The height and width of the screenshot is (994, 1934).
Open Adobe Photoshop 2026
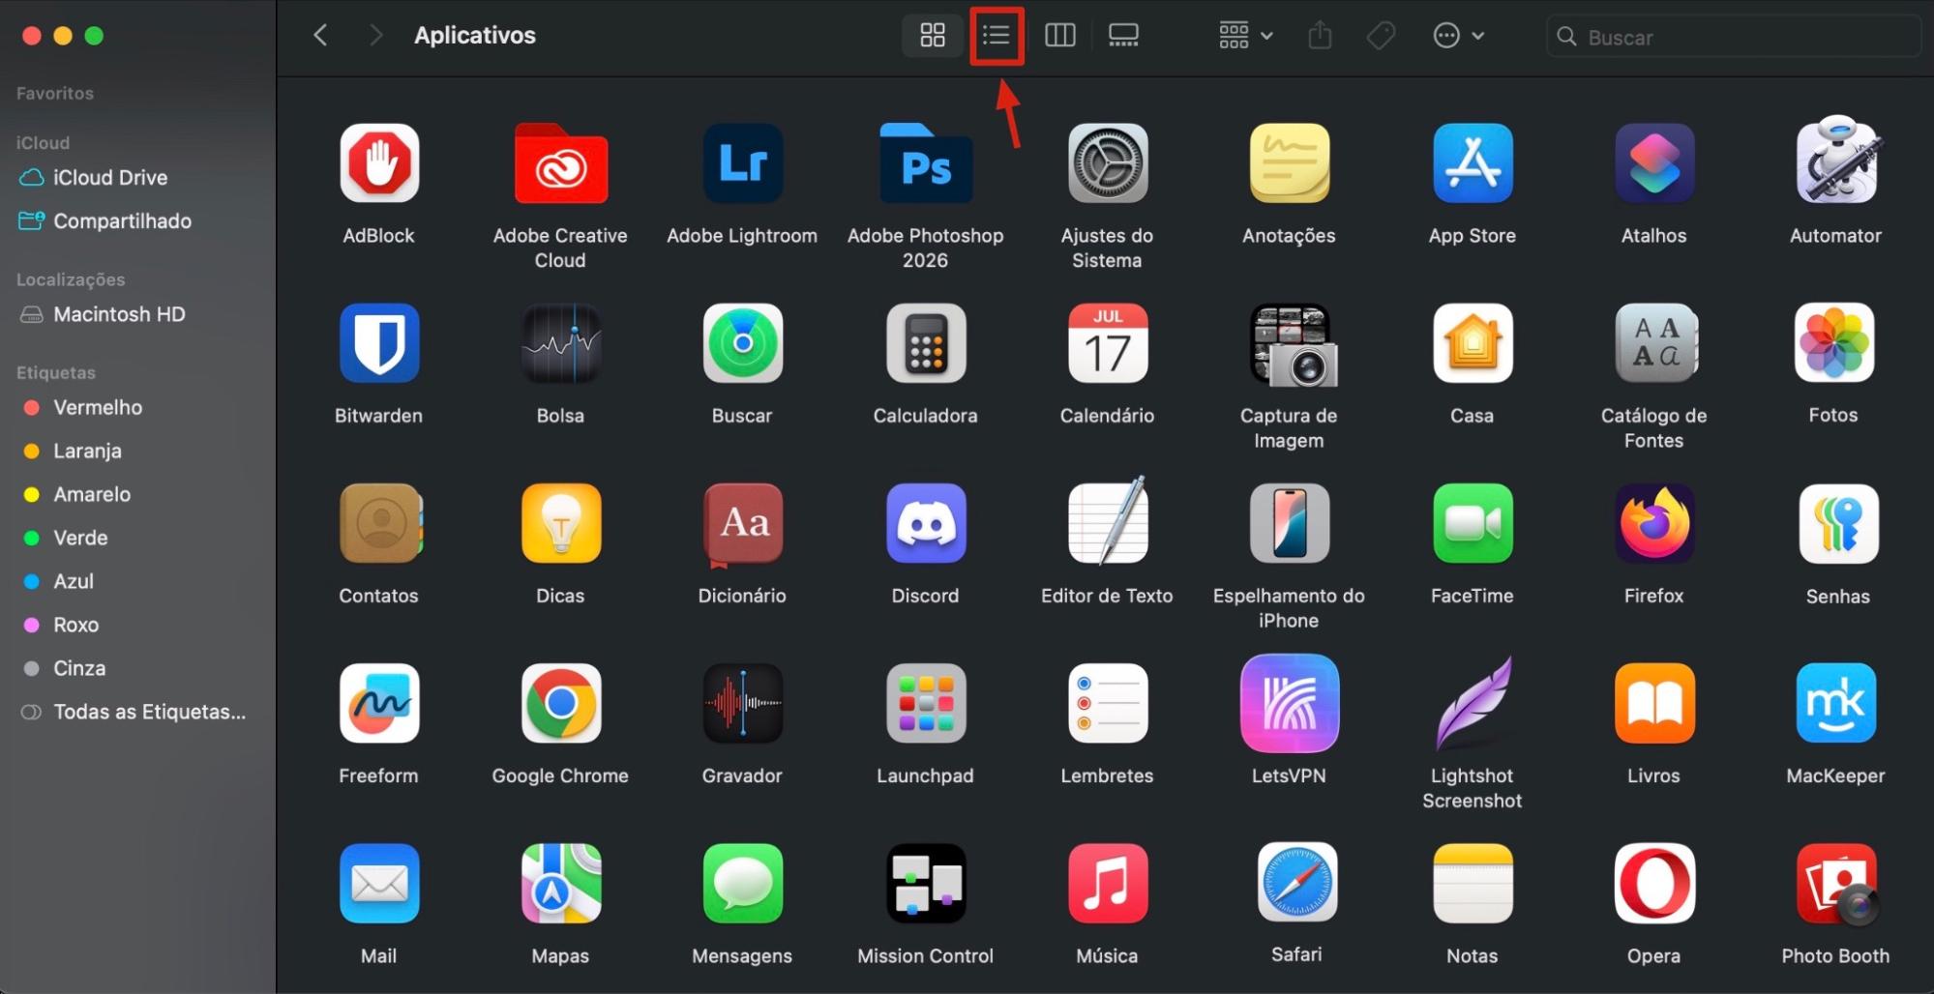[924, 164]
